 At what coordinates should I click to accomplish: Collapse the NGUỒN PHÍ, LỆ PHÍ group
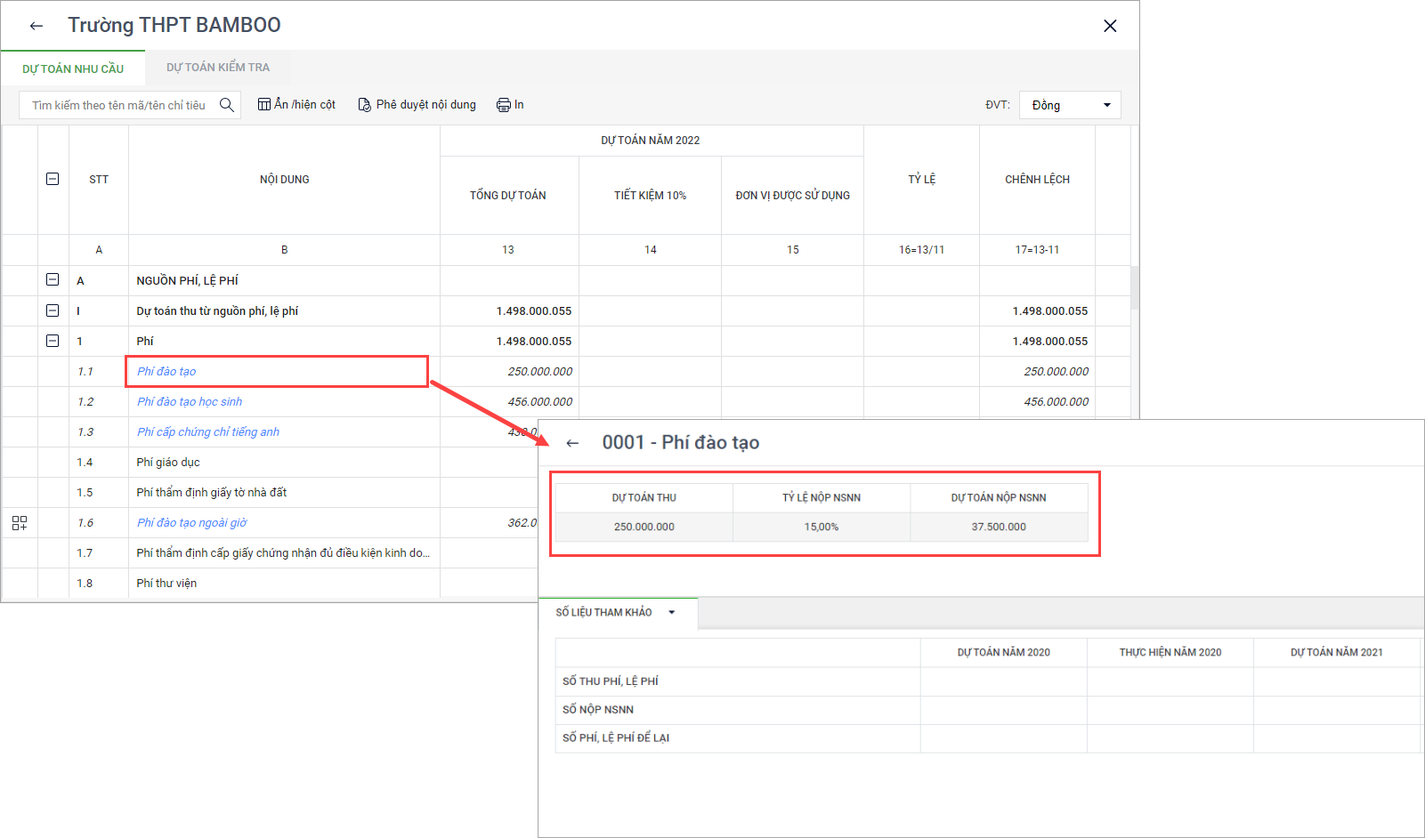53,279
